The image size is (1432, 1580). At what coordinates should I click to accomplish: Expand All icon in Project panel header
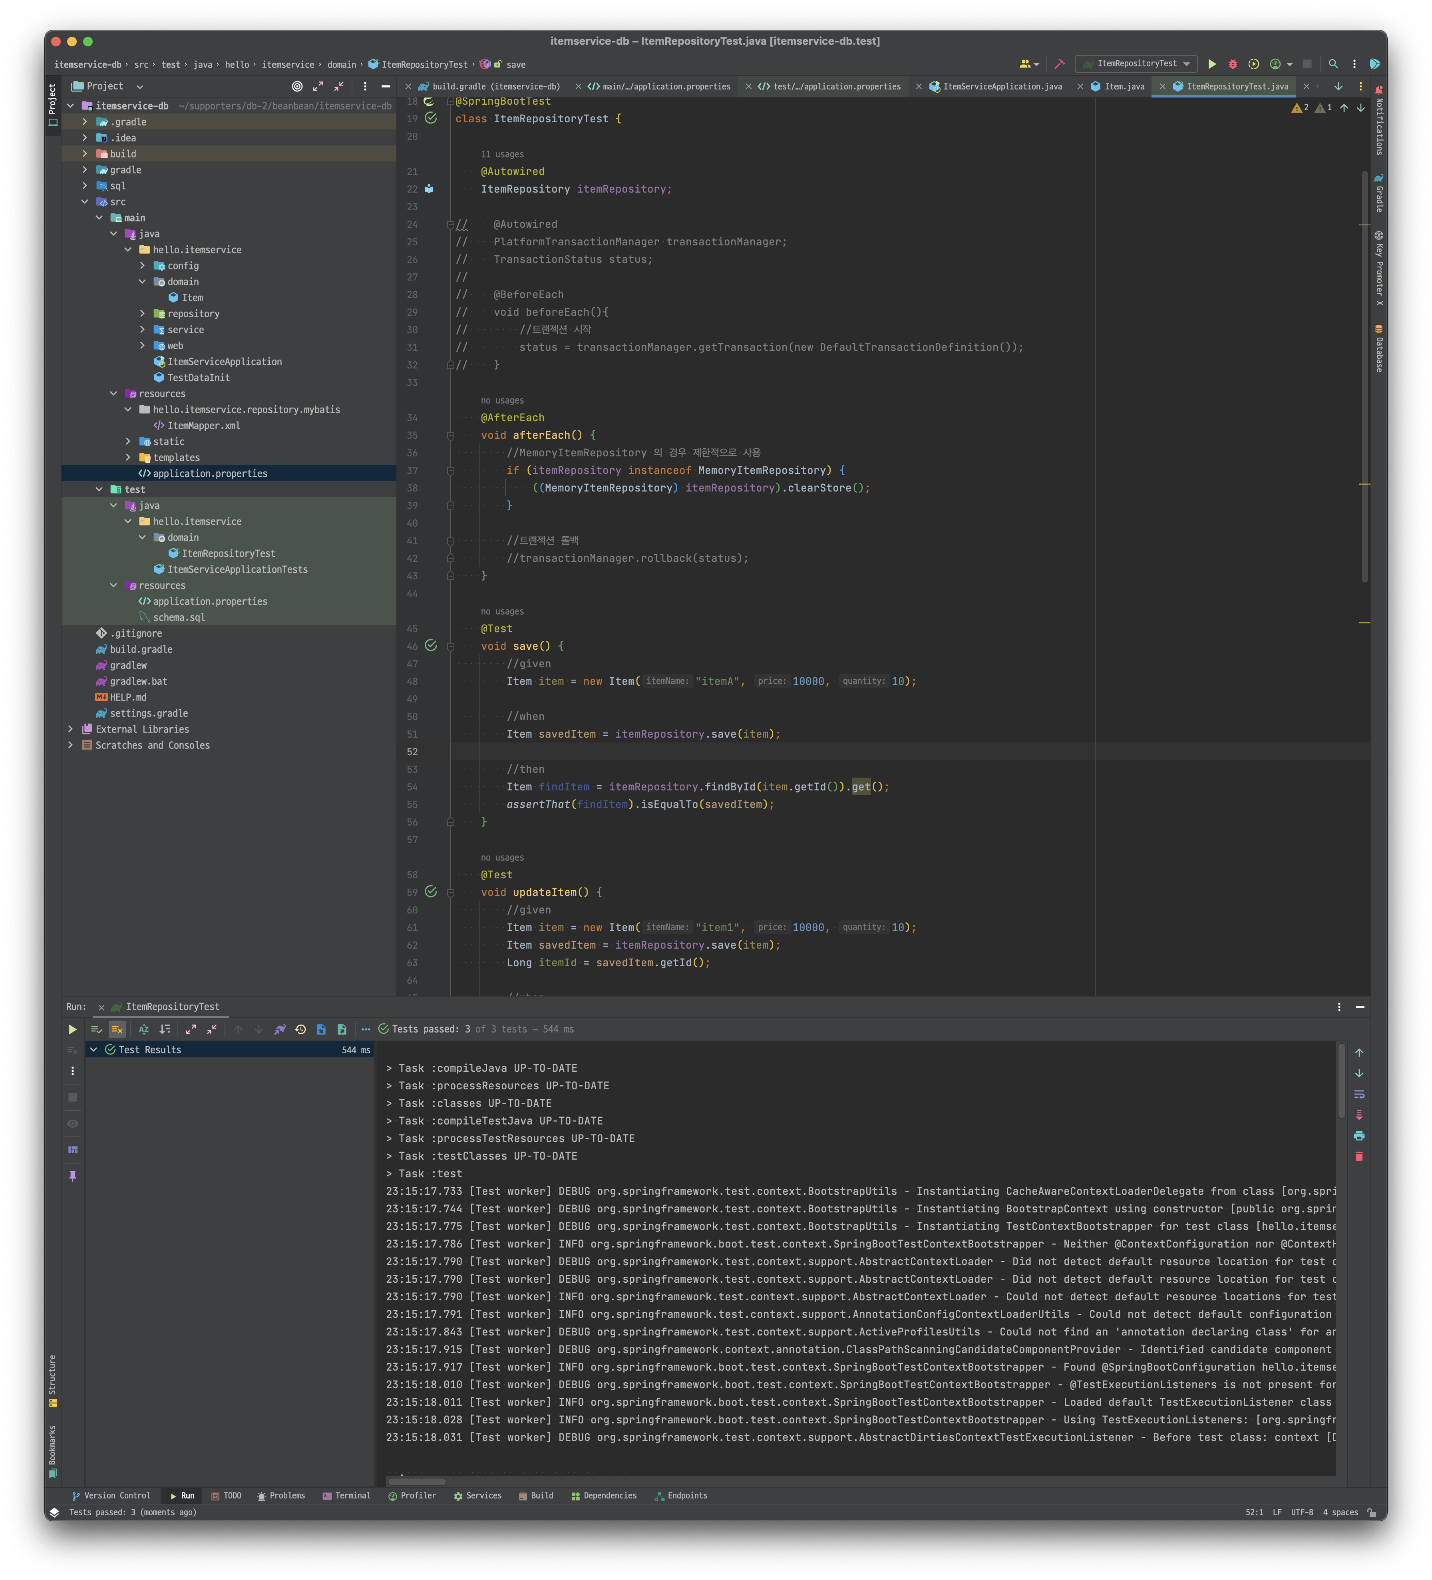pyautogui.click(x=318, y=86)
